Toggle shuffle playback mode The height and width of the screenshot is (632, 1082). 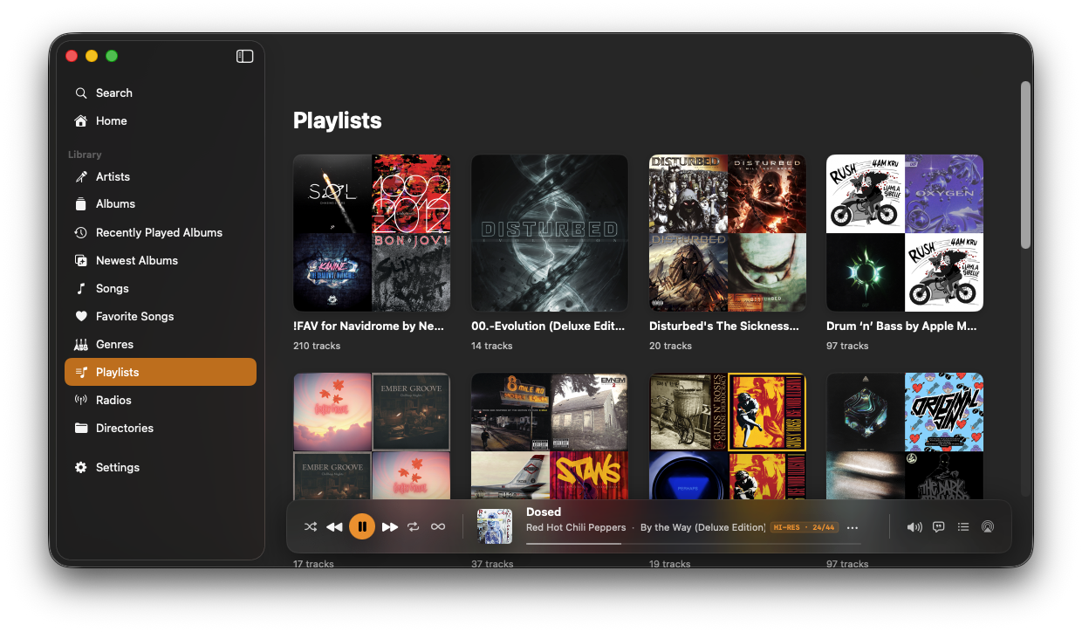pos(311,526)
